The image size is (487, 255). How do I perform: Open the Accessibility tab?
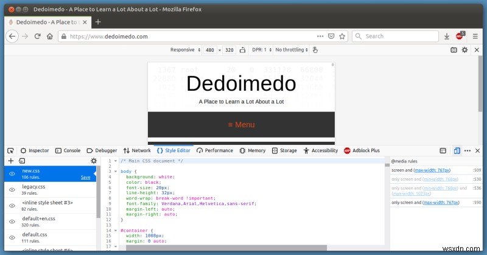click(x=321, y=151)
